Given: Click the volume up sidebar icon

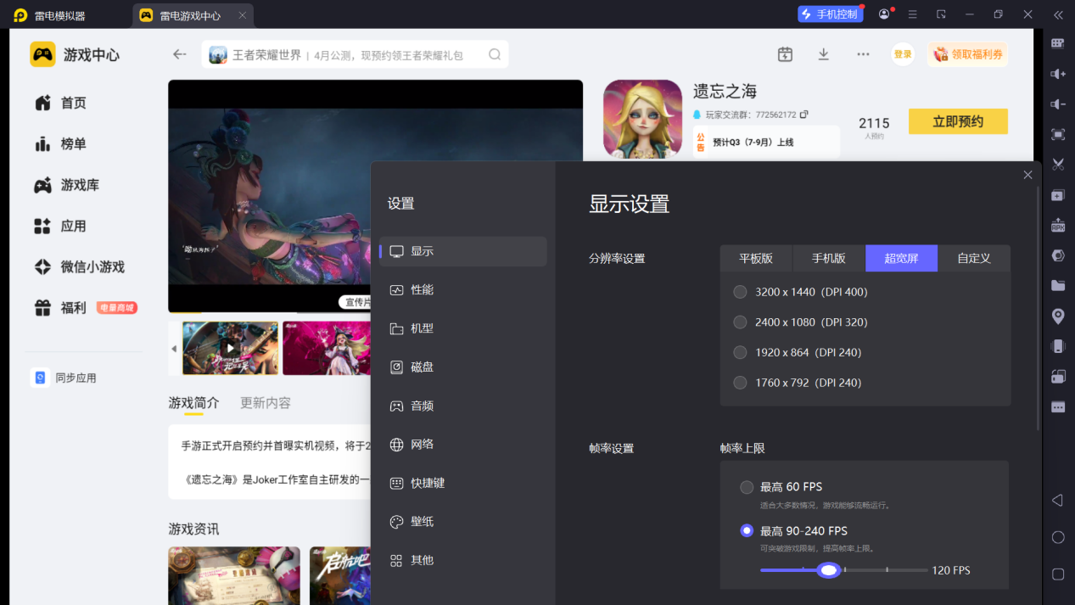Looking at the screenshot, I should pos(1057,74).
